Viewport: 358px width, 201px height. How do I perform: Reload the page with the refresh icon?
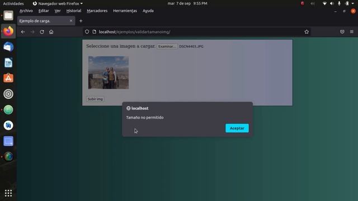(42, 32)
